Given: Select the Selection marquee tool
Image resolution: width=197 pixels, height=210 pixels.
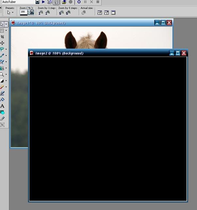Looking at the screenshot, I should [2, 30].
